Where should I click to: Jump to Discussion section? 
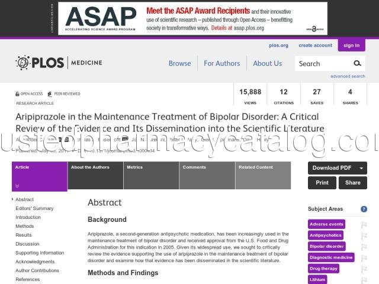pos(27,244)
